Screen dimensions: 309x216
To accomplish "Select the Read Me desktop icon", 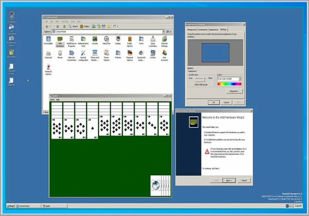I will point(11,82).
